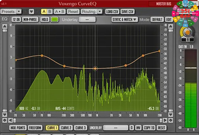Click the right diamond zoom reset icon
This screenshot has height=135, width=199.
(x=171, y=120)
